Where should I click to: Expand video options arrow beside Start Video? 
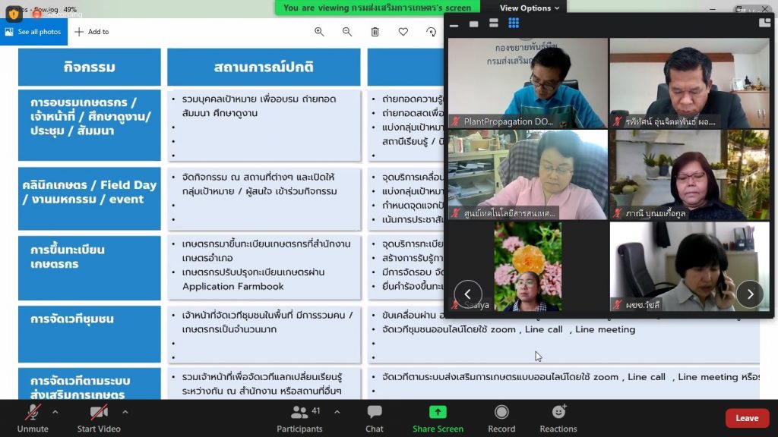pyautogui.click(x=125, y=412)
